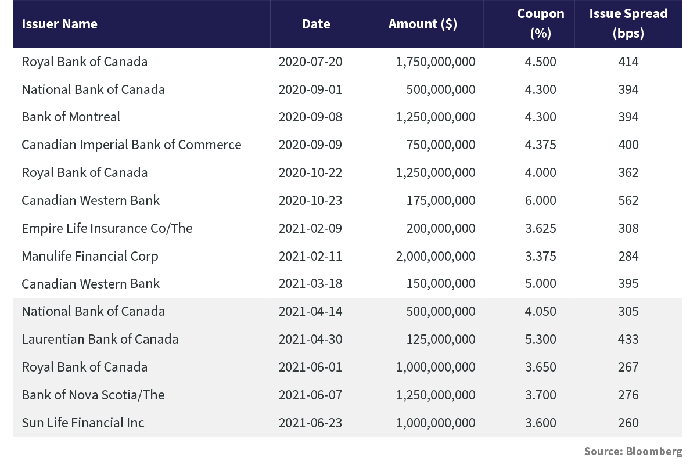This screenshot has width=697, height=472.
Task: Select Empire Life Insurance Co/The
Action: (x=107, y=228)
